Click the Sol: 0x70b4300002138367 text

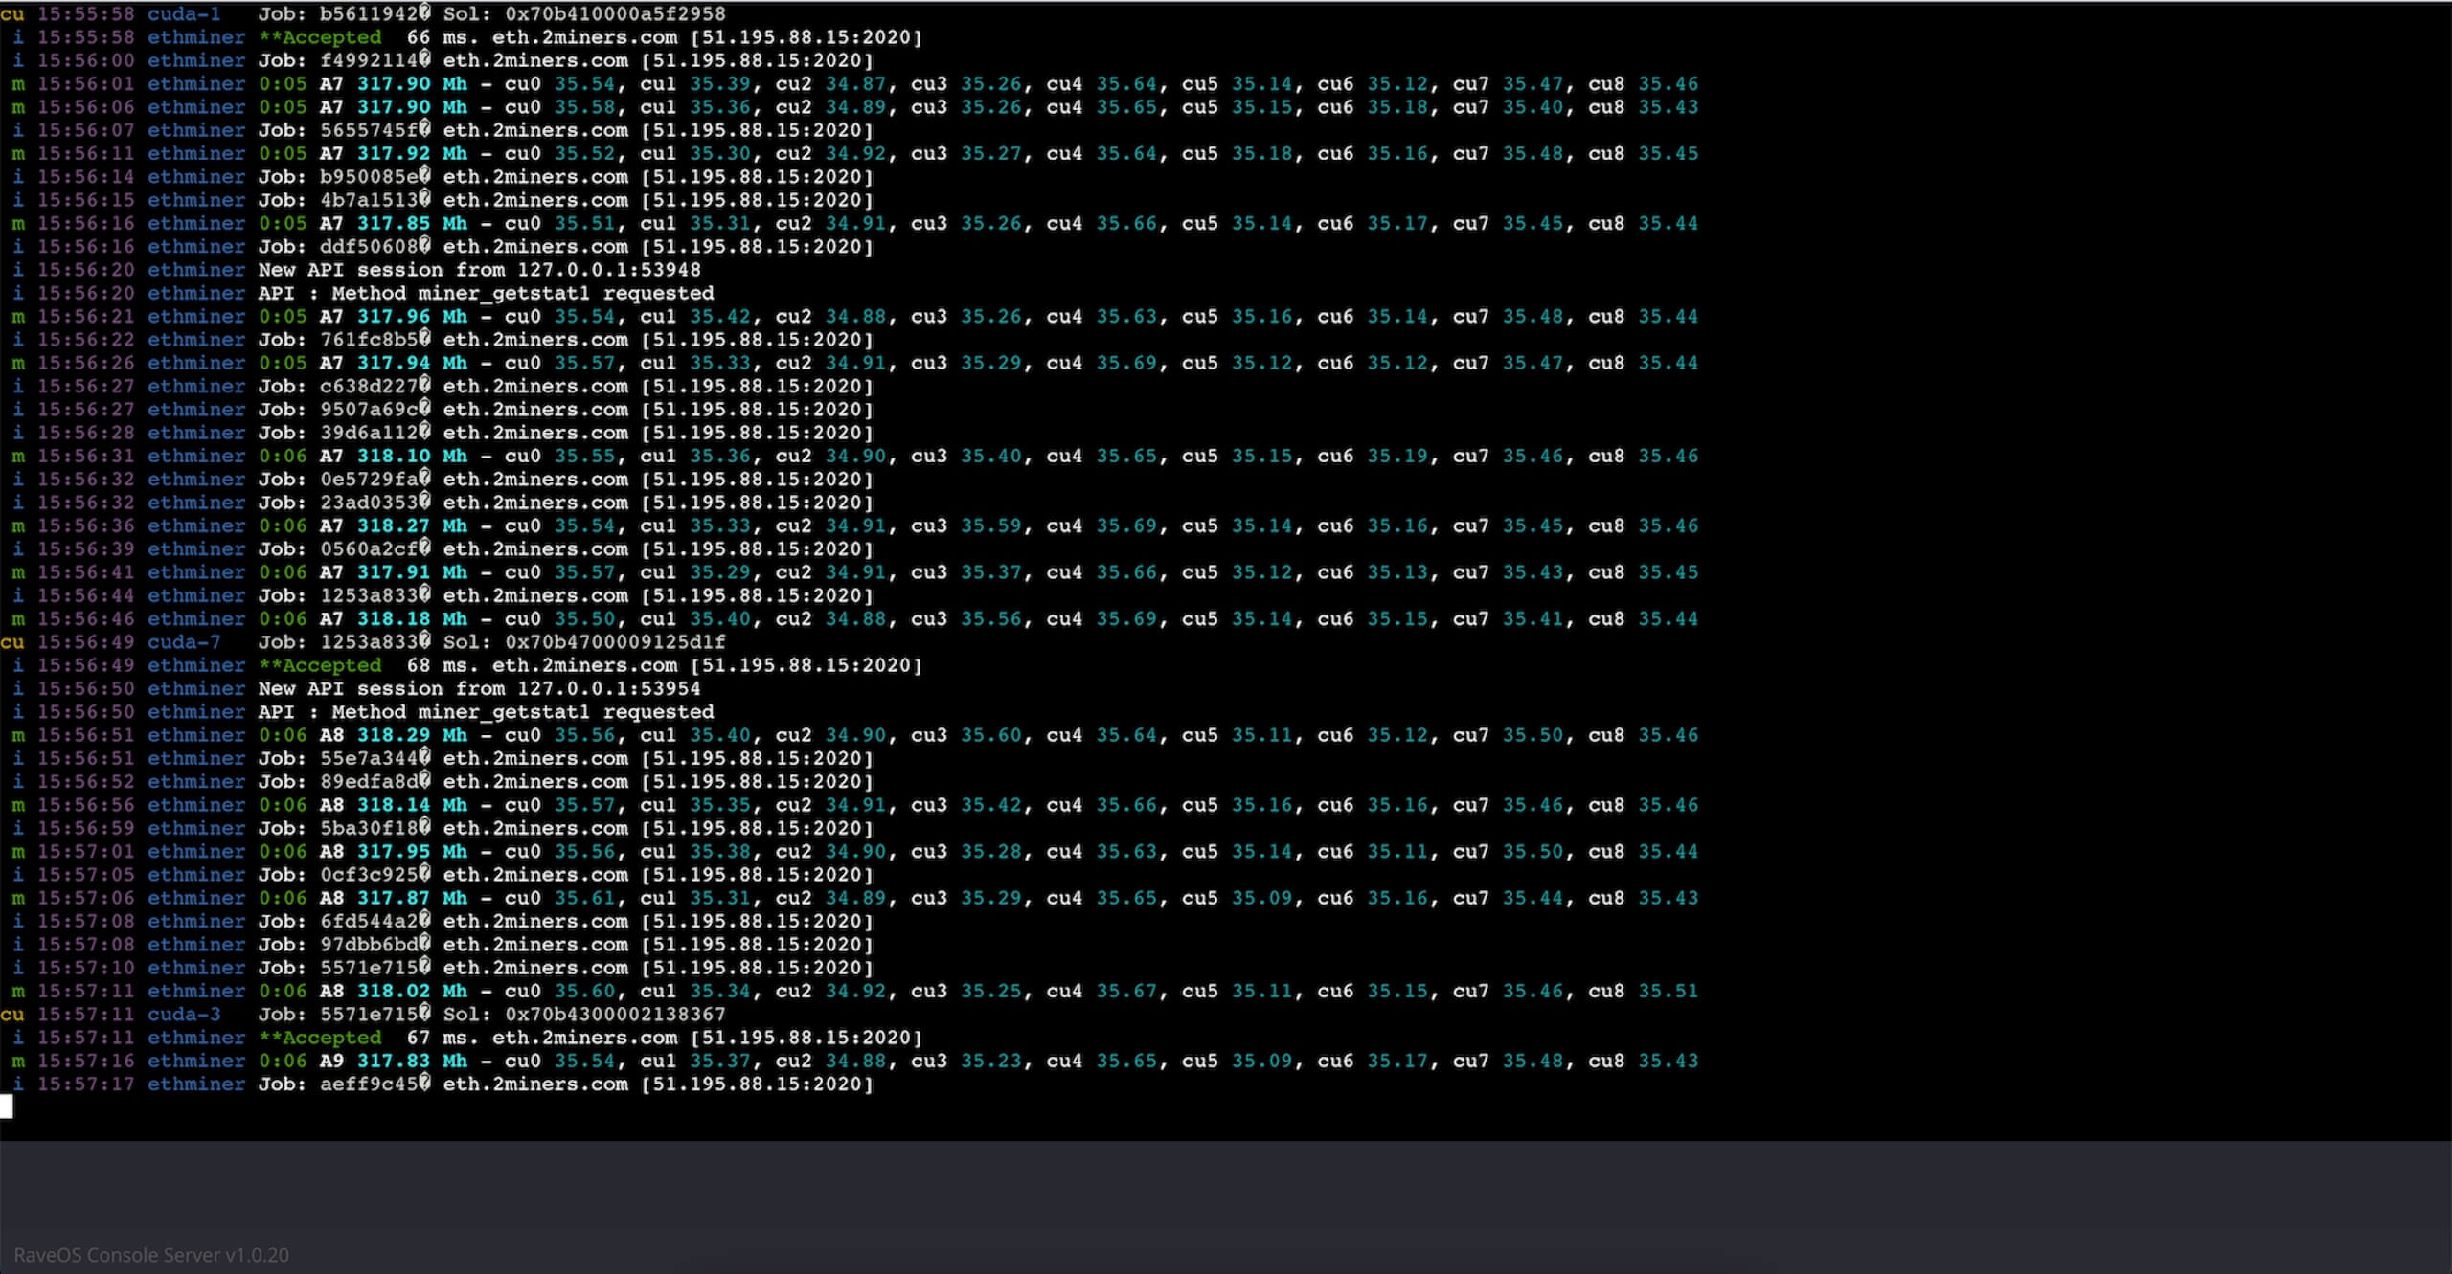coord(583,1015)
